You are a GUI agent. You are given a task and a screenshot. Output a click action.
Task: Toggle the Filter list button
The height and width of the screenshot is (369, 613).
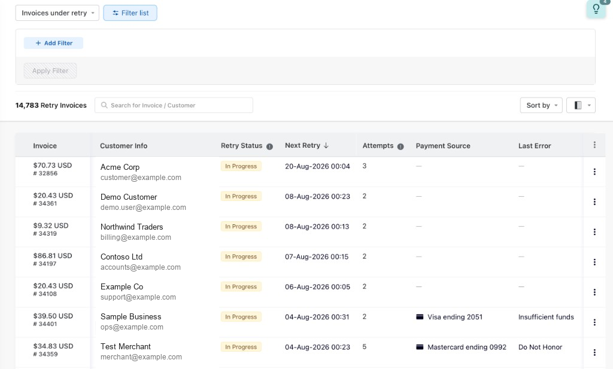(130, 13)
